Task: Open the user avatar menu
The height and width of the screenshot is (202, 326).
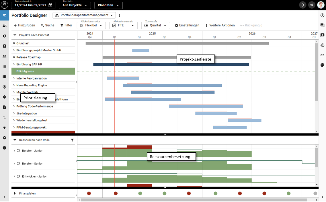Action: coord(321,5)
